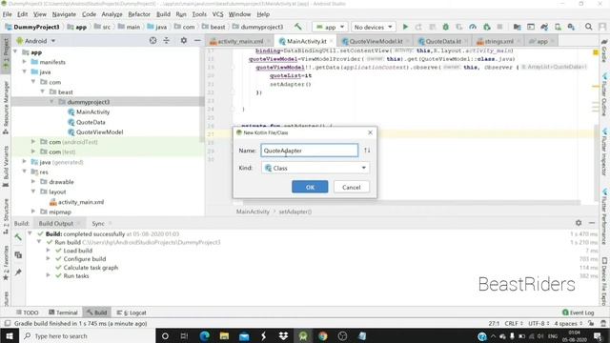Viewport: 610px width, 343px height.
Task: Click the build hammer icon in Build panel sidebar
Action: tap(18, 237)
